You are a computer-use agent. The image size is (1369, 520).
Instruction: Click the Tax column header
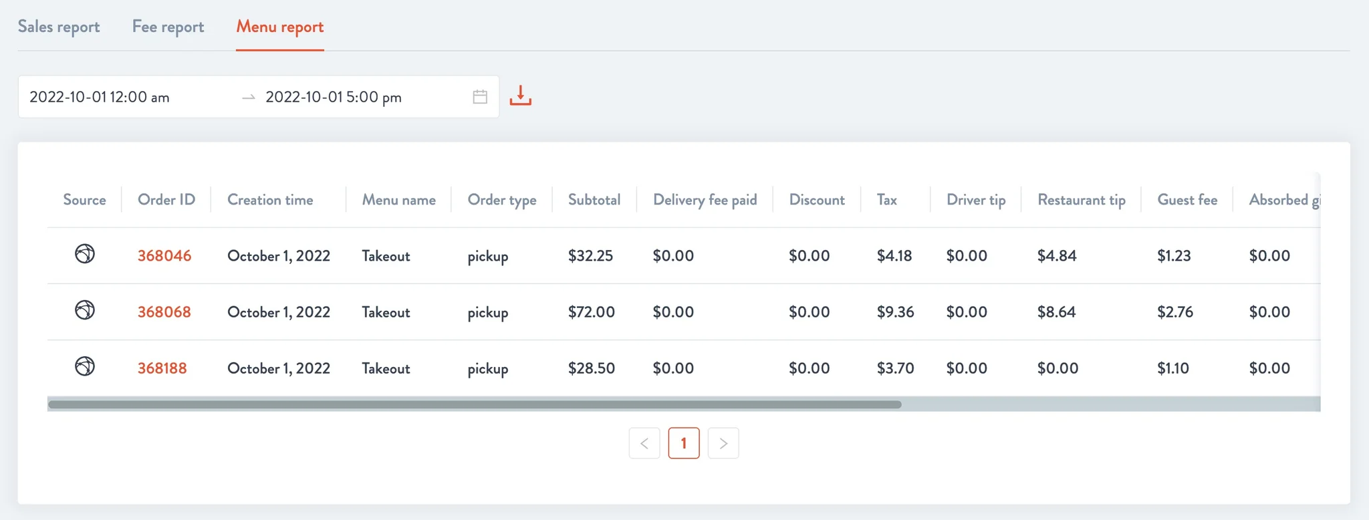[x=887, y=200]
